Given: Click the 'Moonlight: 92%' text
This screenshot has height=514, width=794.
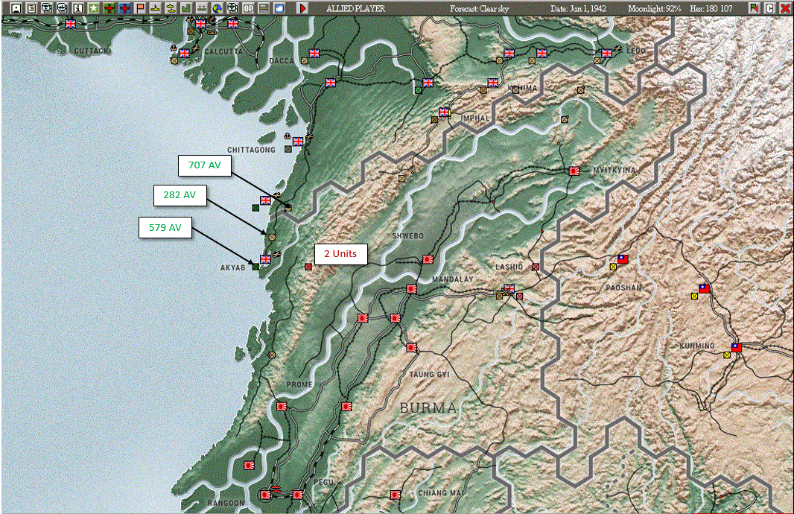Looking at the screenshot, I should point(654,9).
